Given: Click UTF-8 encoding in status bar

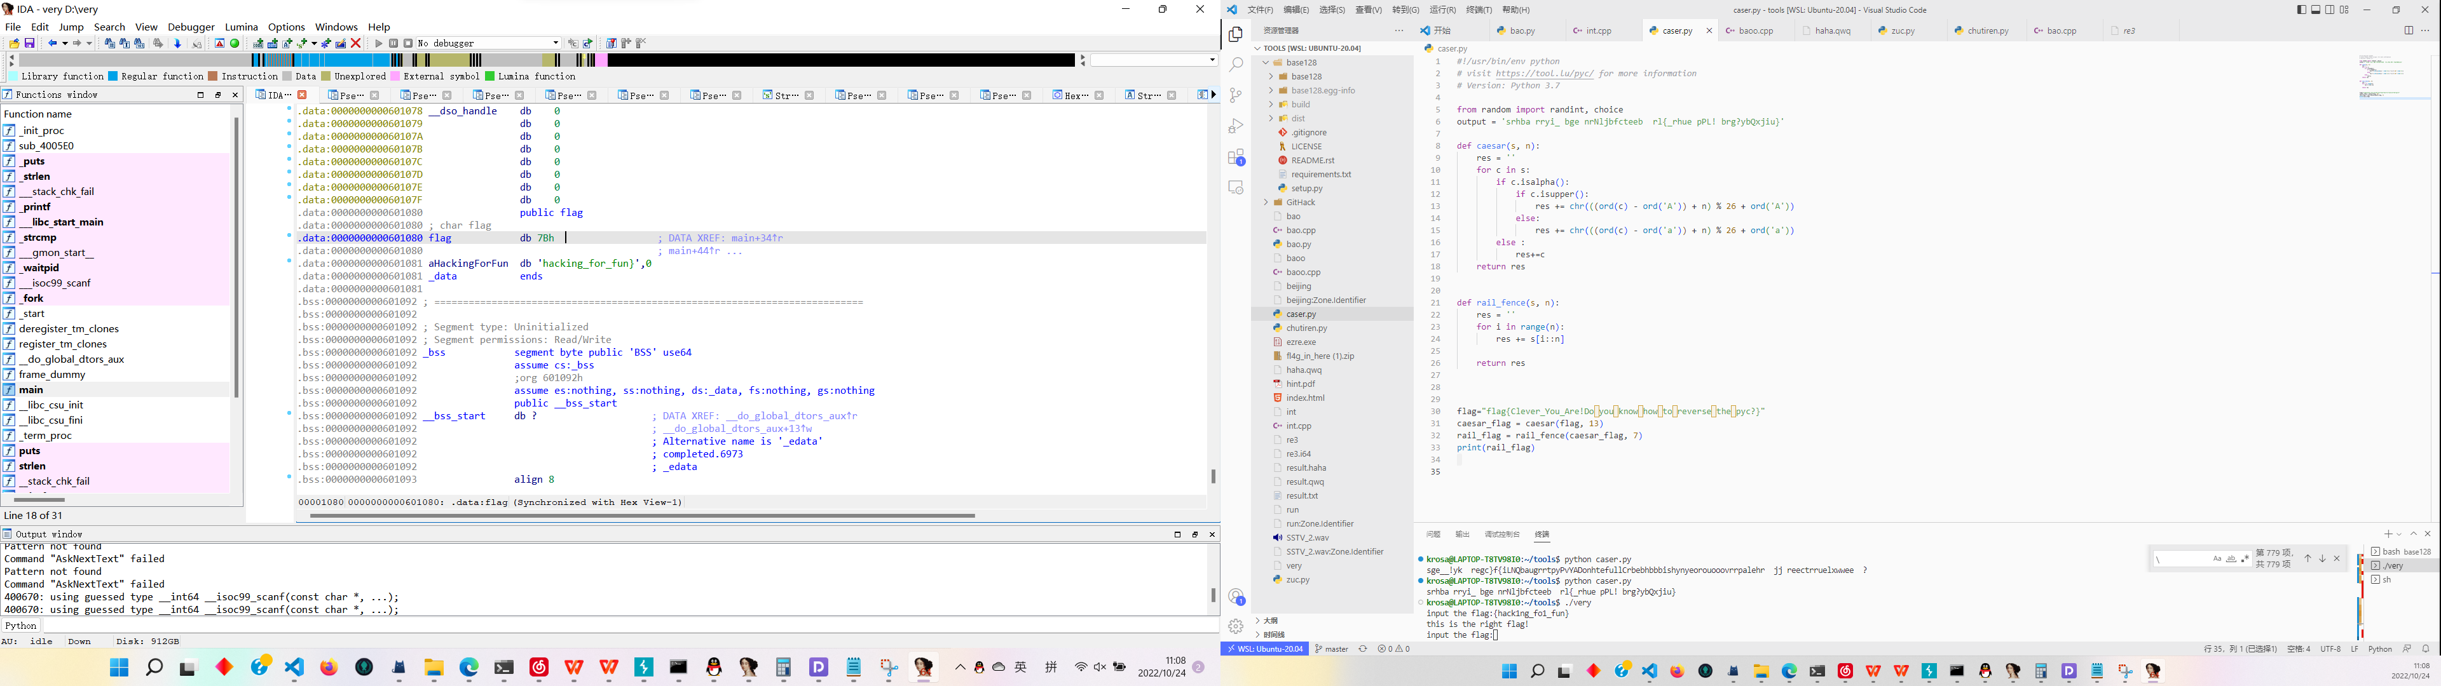Looking at the screenshot, I should coord(2330,649).
